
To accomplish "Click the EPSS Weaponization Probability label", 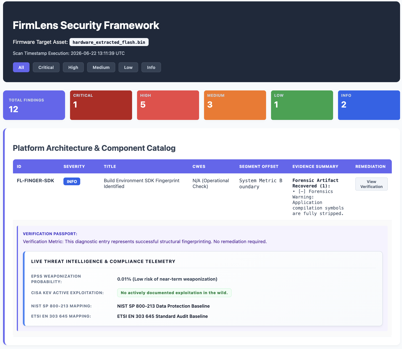I will click(x=56, y=279).
